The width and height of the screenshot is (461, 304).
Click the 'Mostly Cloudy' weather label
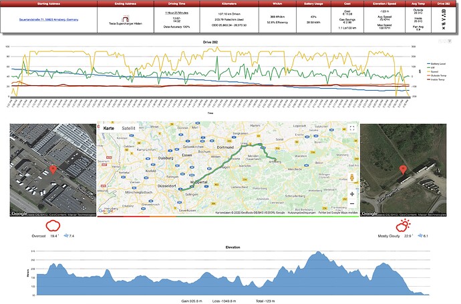pyautogui.click(x=389, y=236)
